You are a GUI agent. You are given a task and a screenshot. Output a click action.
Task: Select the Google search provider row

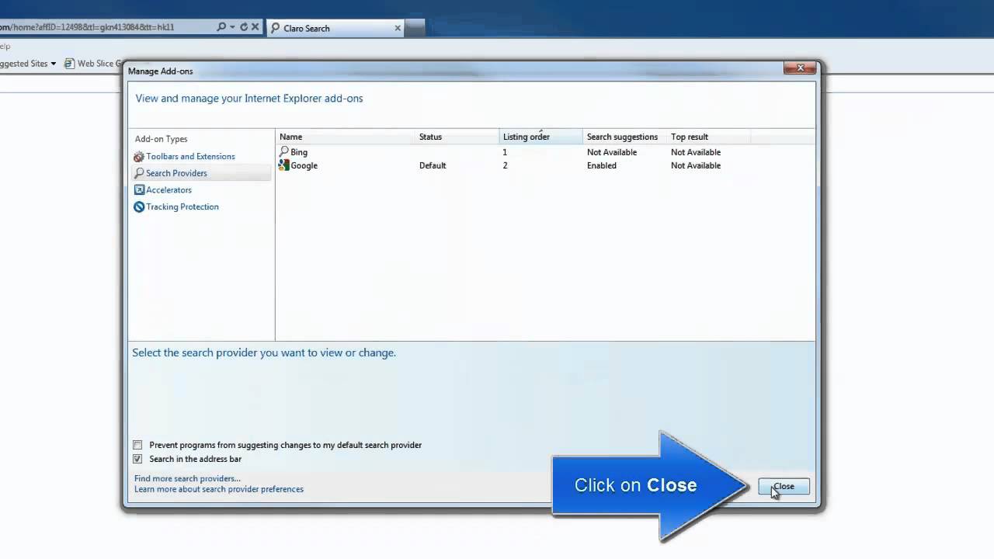[x=545, y=165]
